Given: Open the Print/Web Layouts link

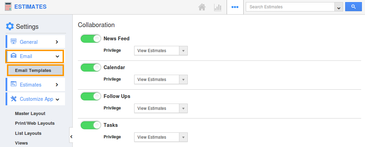Looking at the screenshot, I should [35, 123].
